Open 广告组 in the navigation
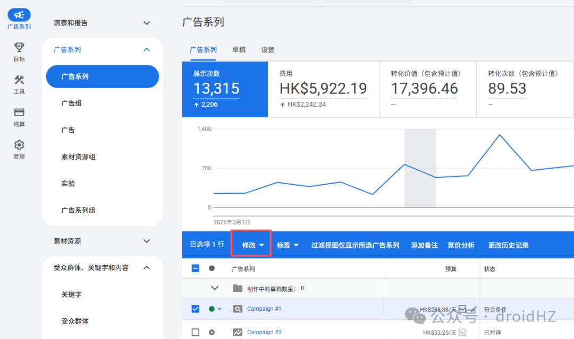The image size is (574, 339). point(71,103)
